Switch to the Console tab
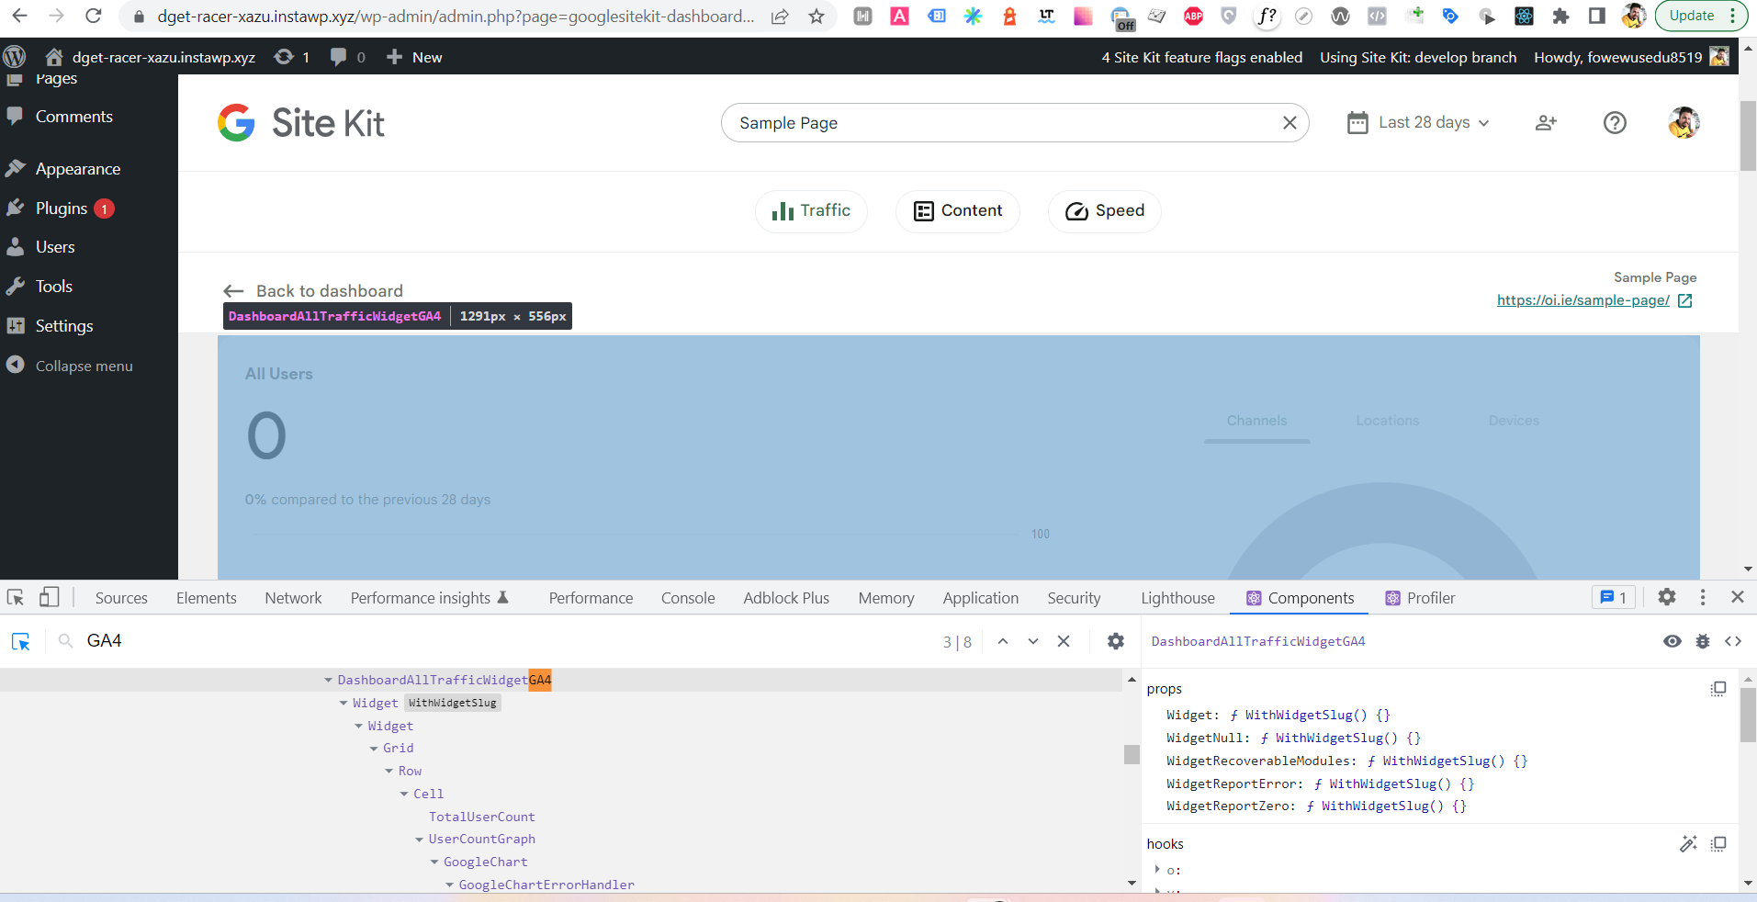Screen dimensions: 1757x902 point(687,597)
